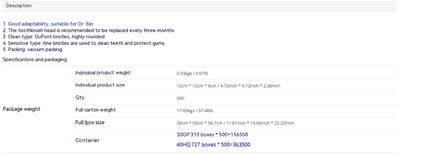Click the toothbrush head replacement recommendation line
Viewport: 423px width, 154px height.
point(88,30)
